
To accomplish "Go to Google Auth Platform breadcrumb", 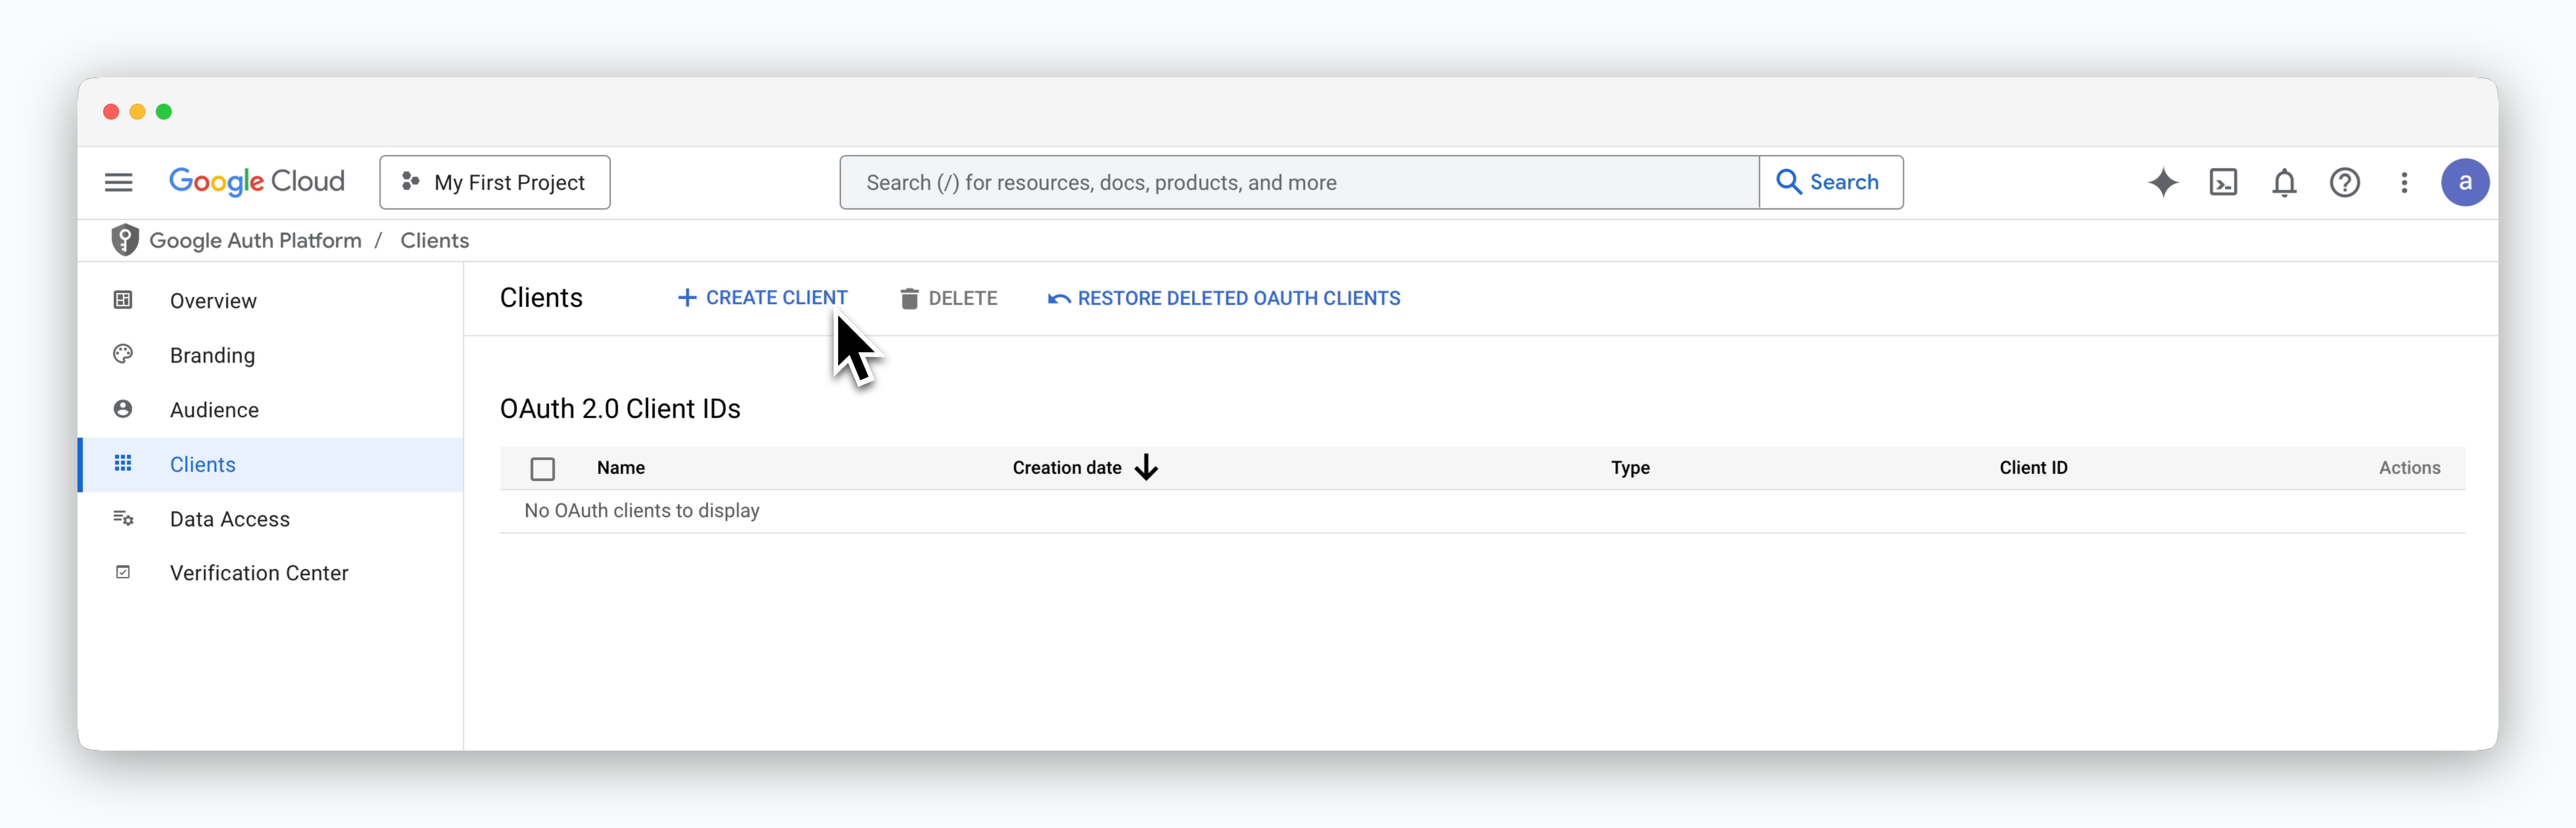I will 255,241.
